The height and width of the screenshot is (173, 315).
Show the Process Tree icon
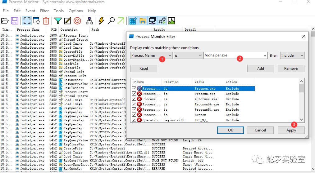pos(89,21)
